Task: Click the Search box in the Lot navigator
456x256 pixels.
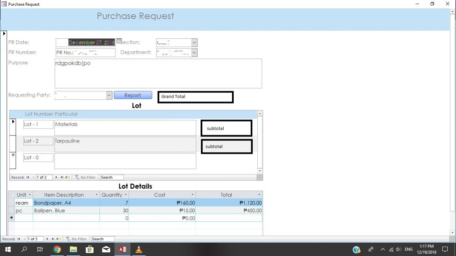Action: click(112, 177)
